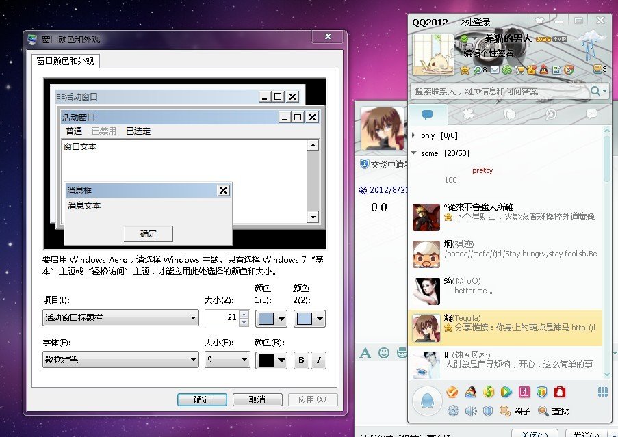Click the QQ contact search input field
618x437 pixels.
pyautogui.click(x=500, y=91)
